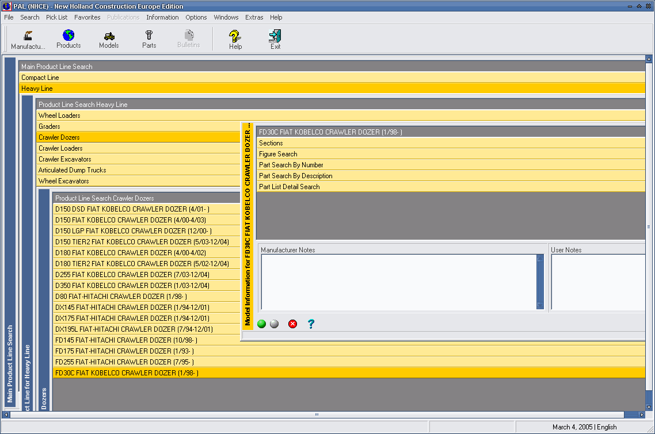The width and height of the screenshot is (655, 434).
Task: Click the Exit door icon
Action: pyautogui.click(x=275, y=40)
